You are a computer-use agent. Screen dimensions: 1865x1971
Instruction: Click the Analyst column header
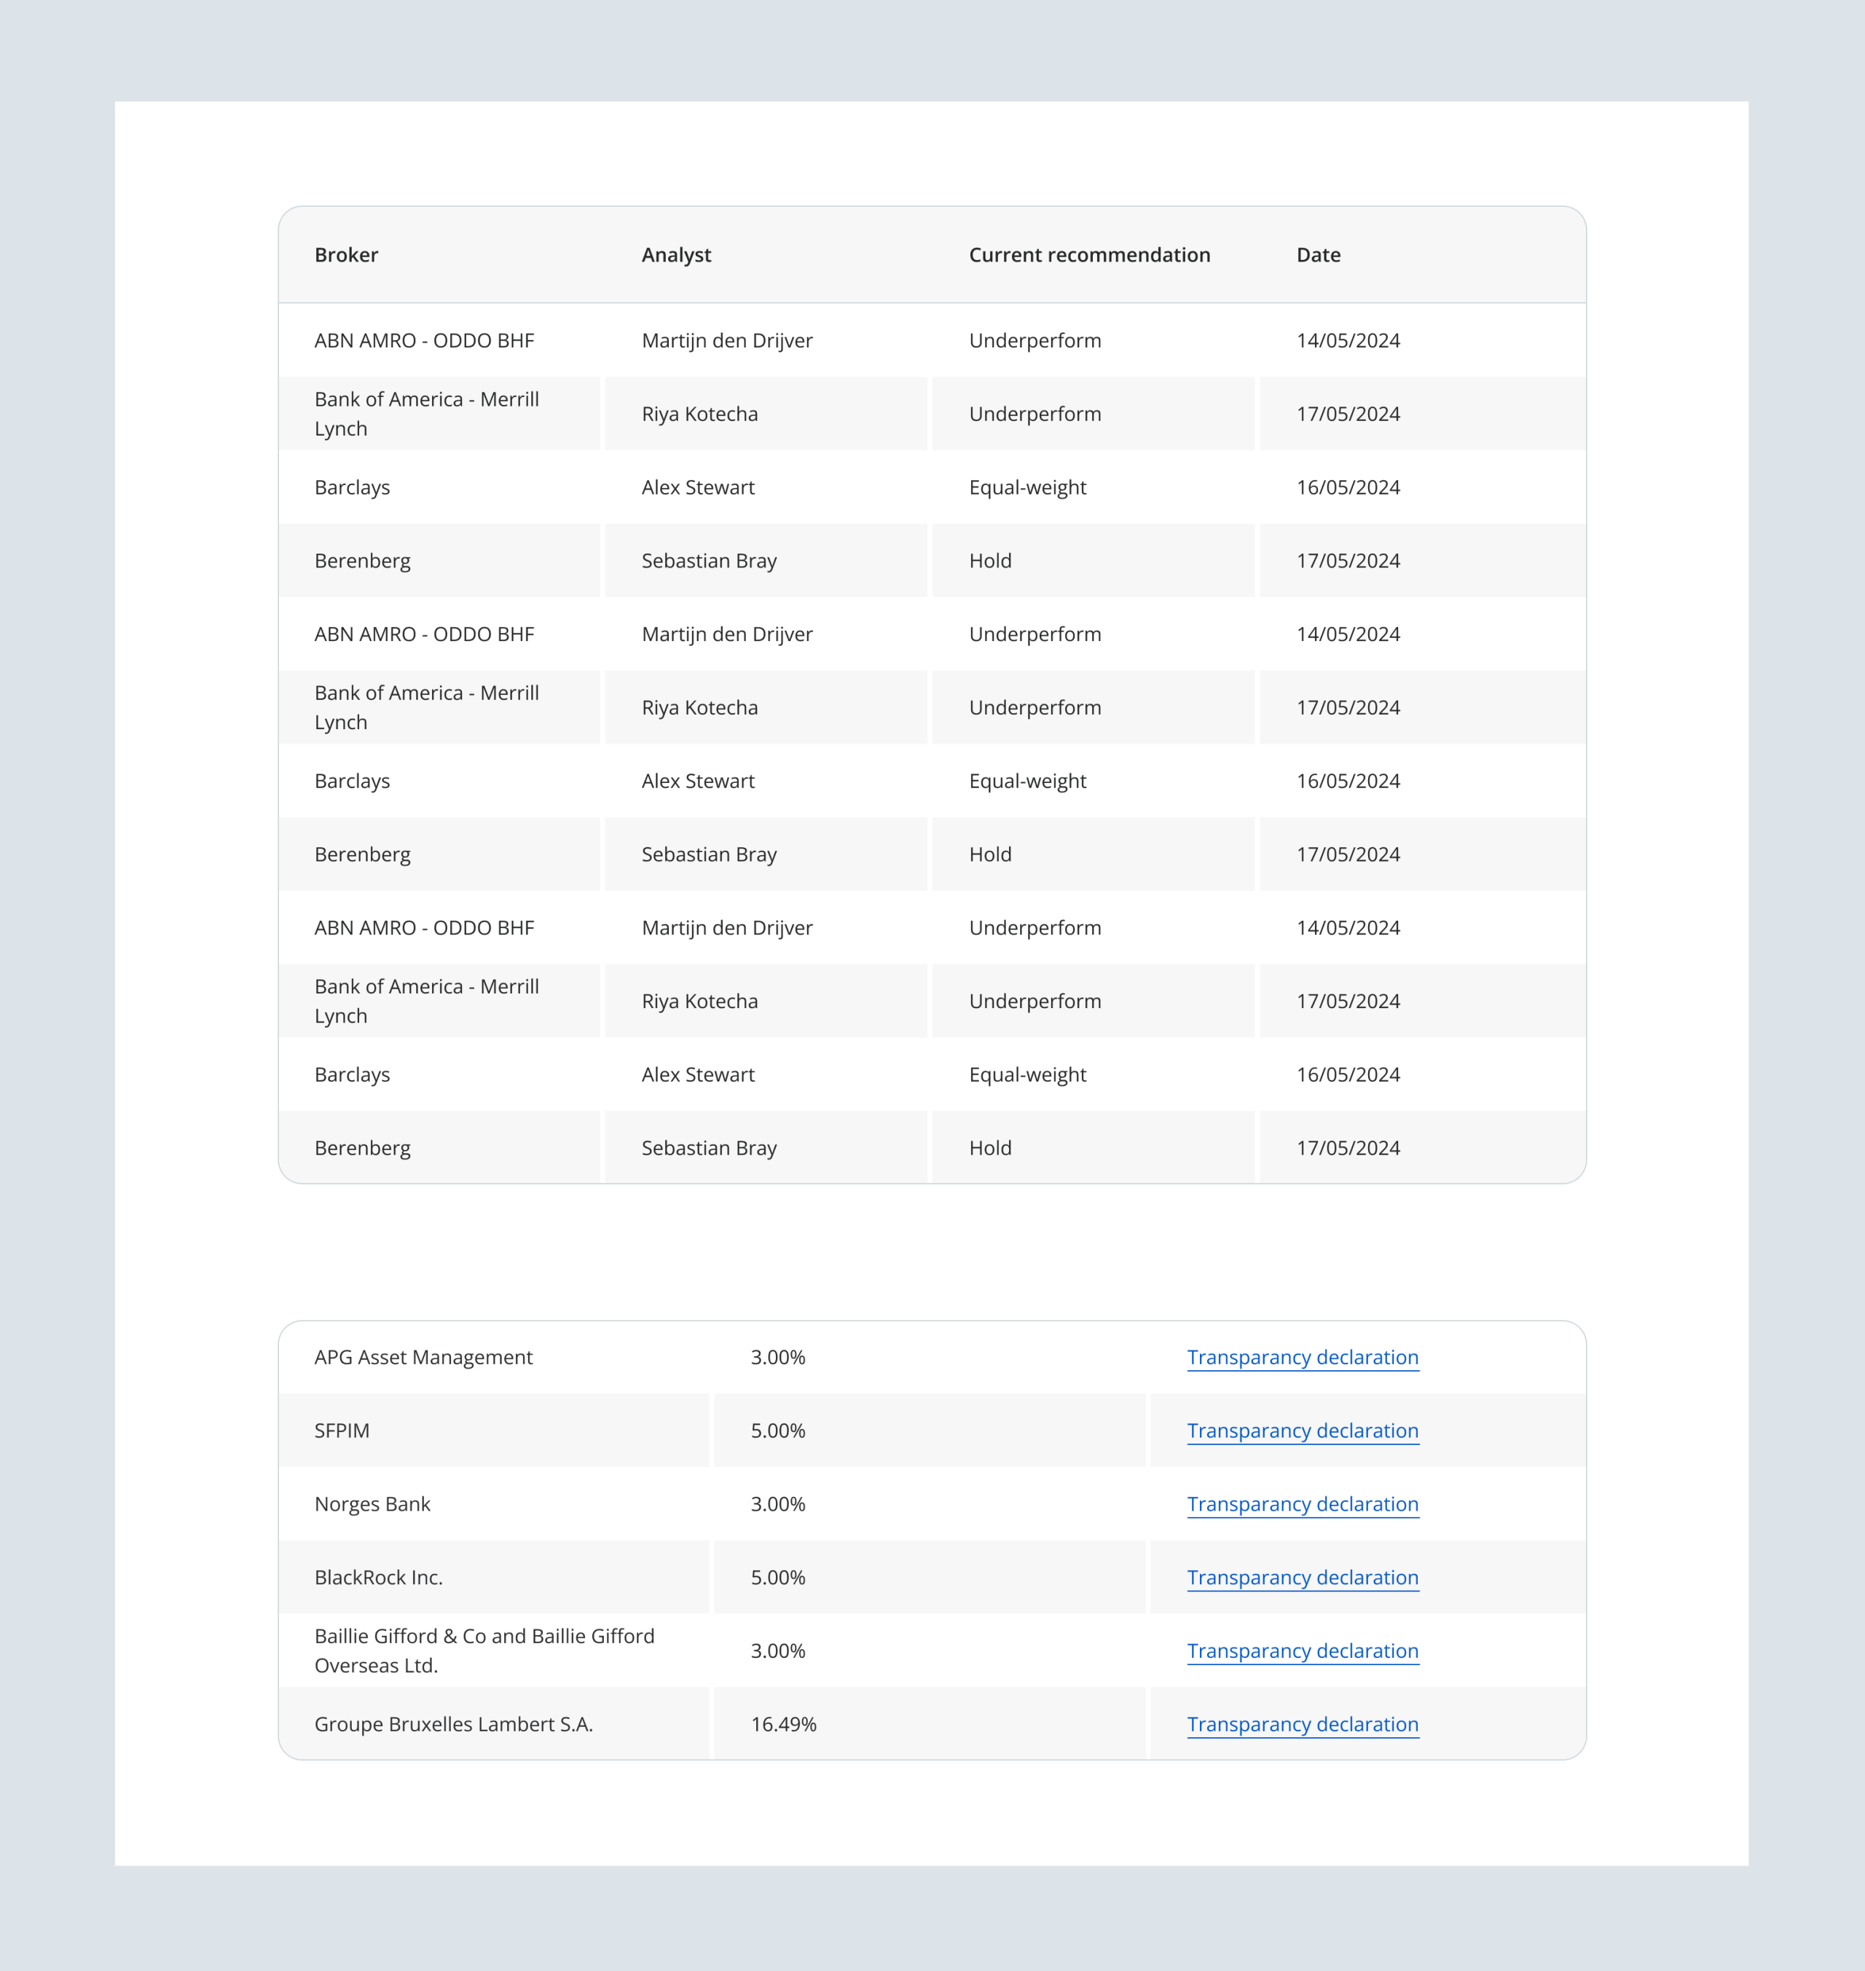pyautogui.click(x=676, y=254)
